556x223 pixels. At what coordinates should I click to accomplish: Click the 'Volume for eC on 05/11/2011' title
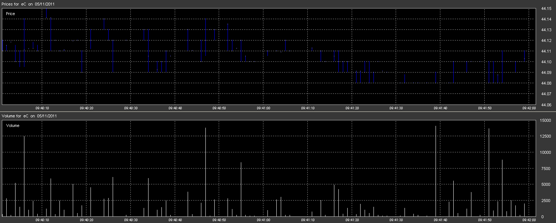[29, 116]
